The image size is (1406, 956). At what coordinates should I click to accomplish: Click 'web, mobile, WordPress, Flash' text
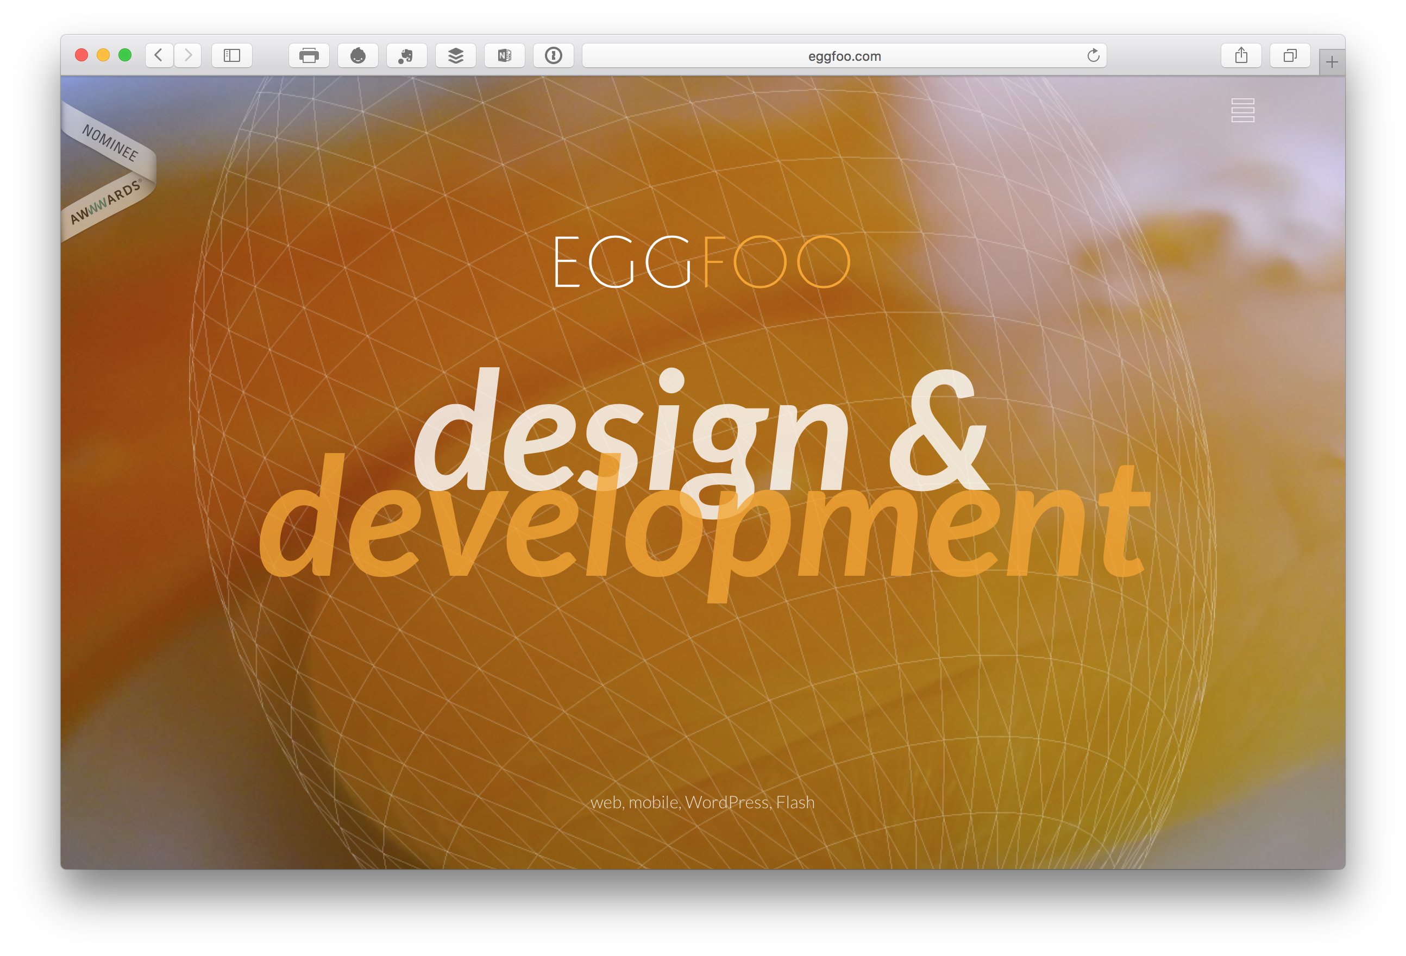[702, 802]
